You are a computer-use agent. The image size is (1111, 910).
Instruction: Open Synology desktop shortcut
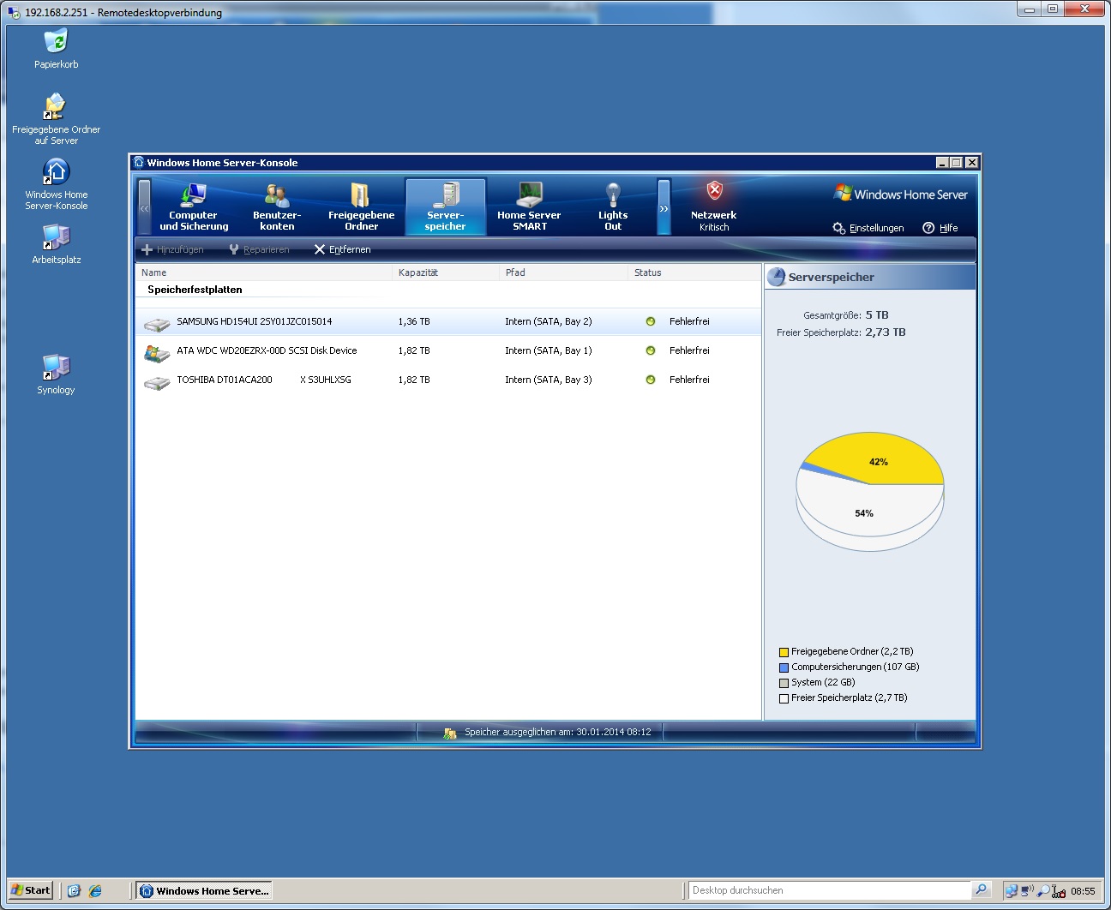(56, 374)
